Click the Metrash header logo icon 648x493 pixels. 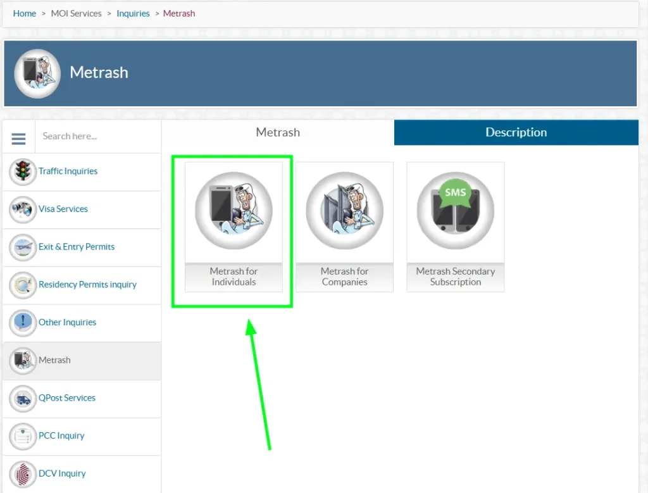[37, 73]
